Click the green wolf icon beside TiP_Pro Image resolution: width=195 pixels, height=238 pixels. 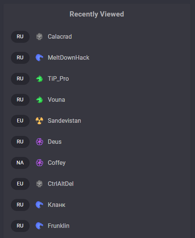(39, 79)
